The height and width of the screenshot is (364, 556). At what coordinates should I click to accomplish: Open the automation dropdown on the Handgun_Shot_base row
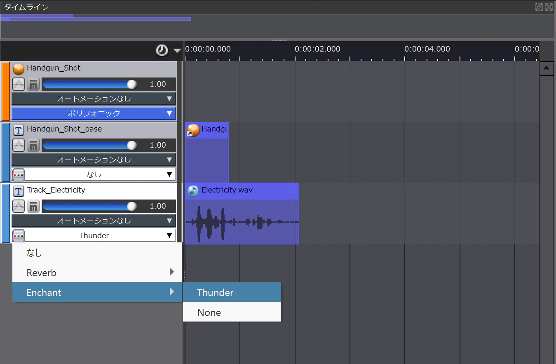point(94,160)
